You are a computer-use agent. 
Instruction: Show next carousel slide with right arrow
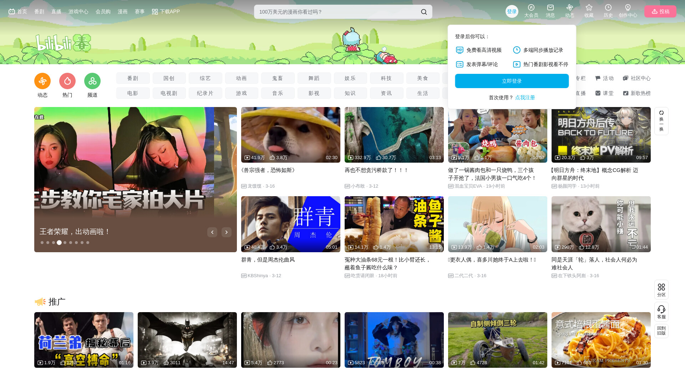click(226, 232)
